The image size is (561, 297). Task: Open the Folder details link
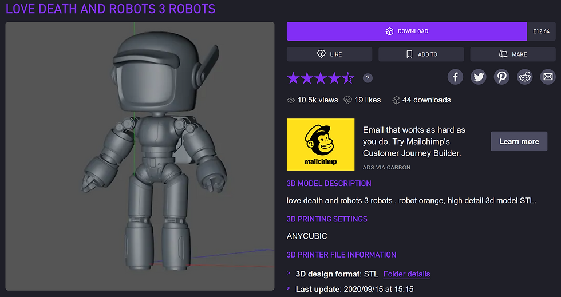[406, 274]
